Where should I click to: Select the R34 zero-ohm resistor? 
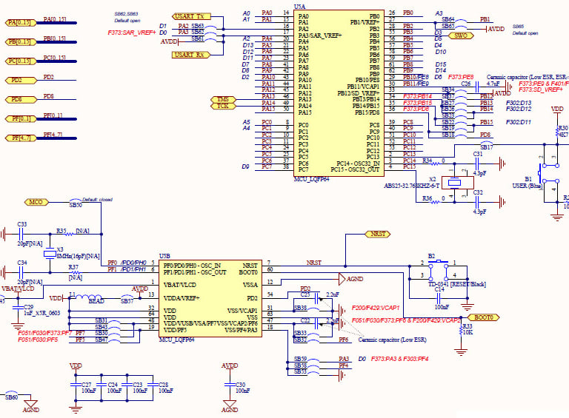[435, 164]
